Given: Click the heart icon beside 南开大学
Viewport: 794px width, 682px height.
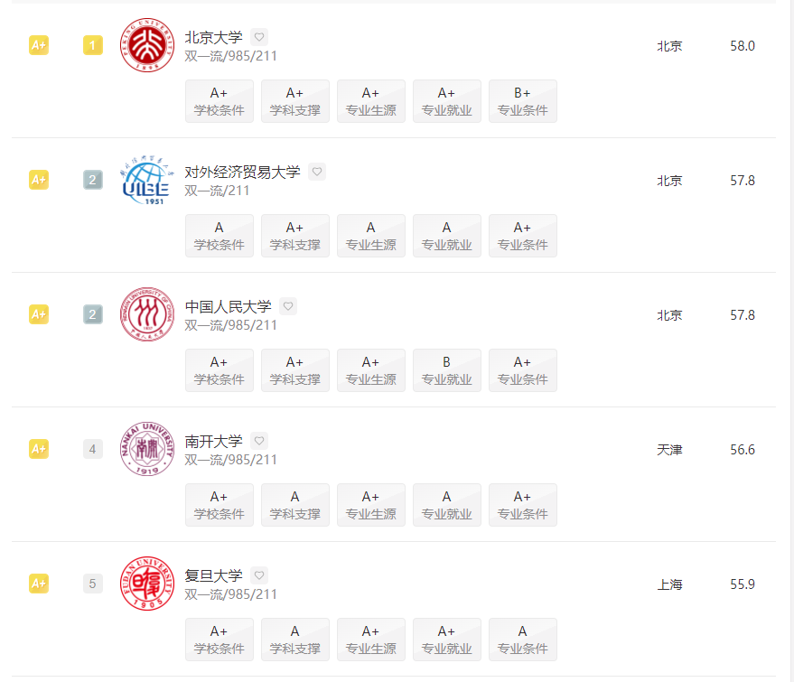Looking at the screenshot, I should (258, 441).
